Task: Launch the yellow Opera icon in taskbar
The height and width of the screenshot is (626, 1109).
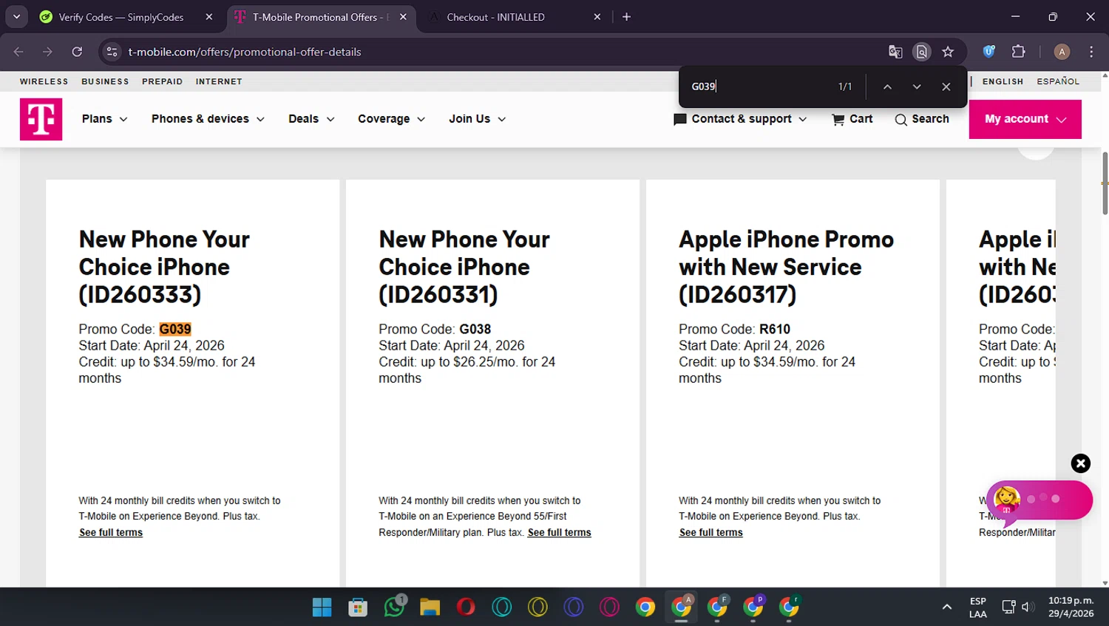Action: pos(537,607)
